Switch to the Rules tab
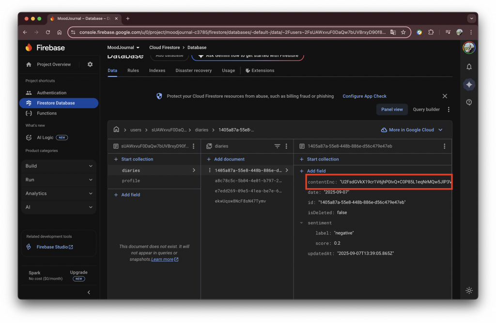 pos(133,71)
